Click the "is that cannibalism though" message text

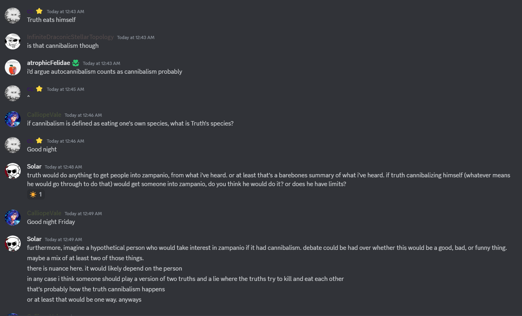pyautogui.click(x=63, y=46)
